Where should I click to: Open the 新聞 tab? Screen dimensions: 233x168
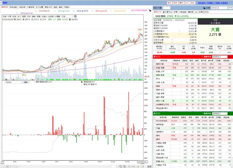(x=175, y=12)
